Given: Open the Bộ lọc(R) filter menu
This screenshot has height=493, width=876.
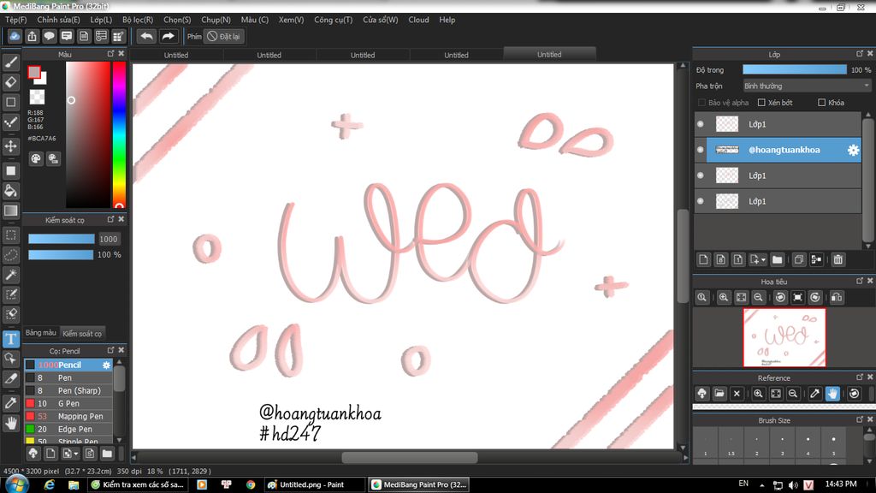Looking at the screenshot, I should (x=138, y=20).
